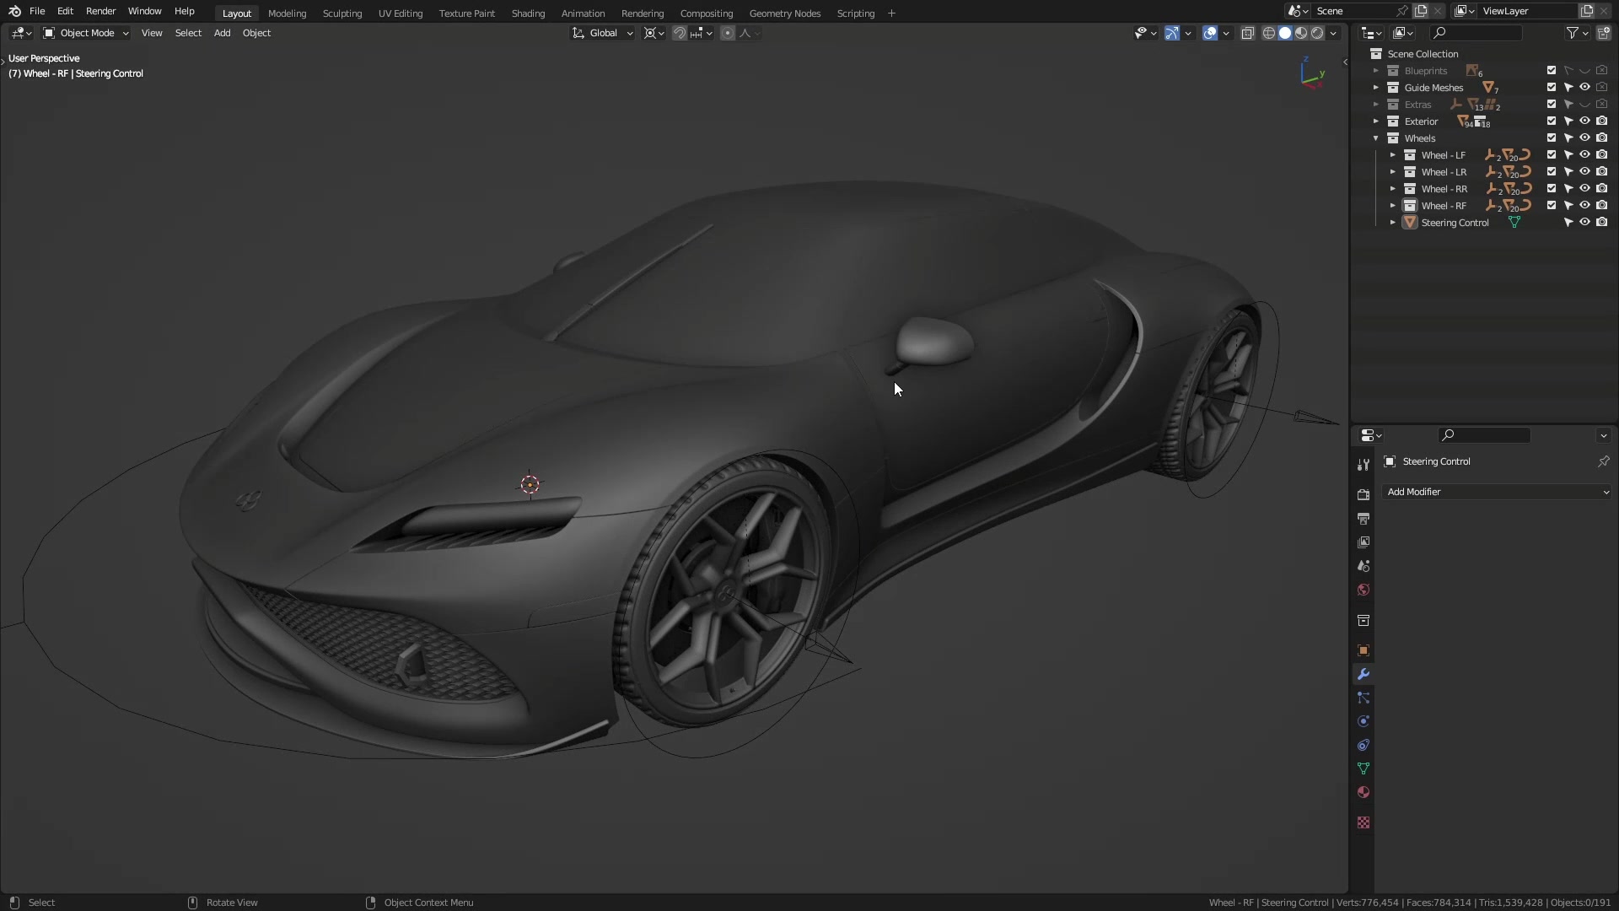Open the viewport shading options dropdown
Image resolution: width=1619 pixels, height=911 pixels.
1334,33
